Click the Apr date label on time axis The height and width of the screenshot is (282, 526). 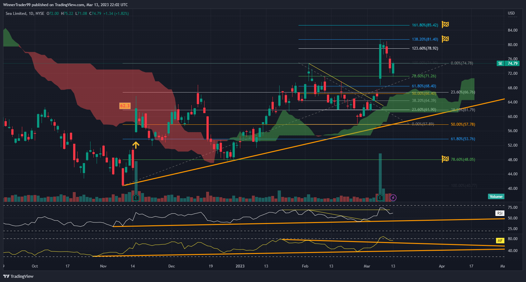442,266
